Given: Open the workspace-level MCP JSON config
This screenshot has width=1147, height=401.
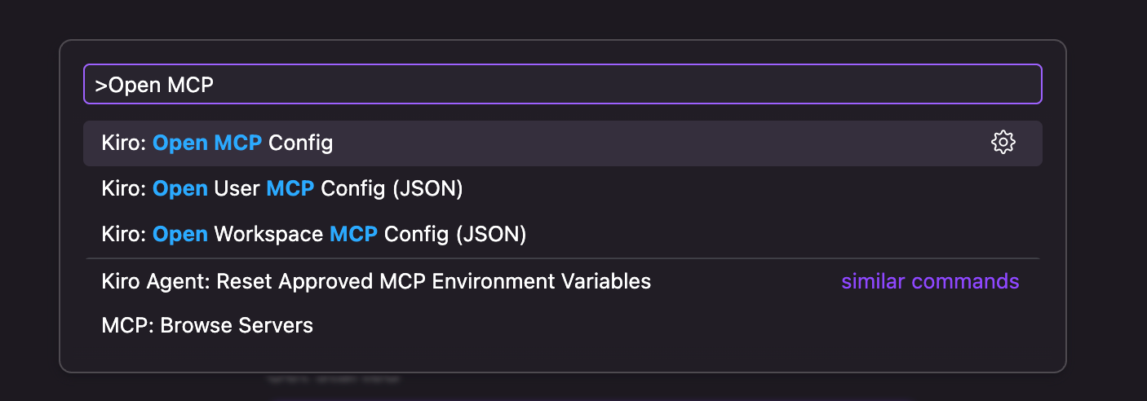Looking at the screenshot, I should coord(314,235).
